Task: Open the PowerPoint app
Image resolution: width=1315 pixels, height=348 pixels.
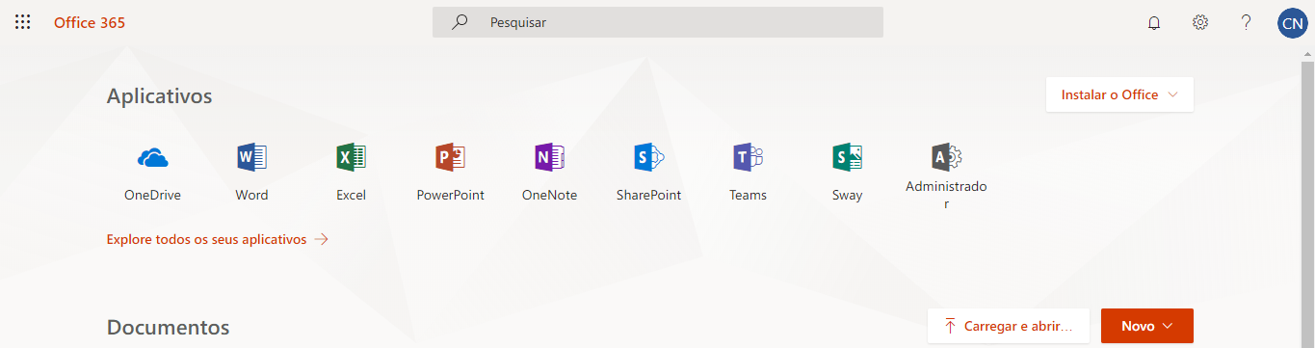Action: pos(450,173)
